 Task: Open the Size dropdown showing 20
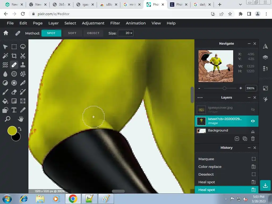pos(126,33)
